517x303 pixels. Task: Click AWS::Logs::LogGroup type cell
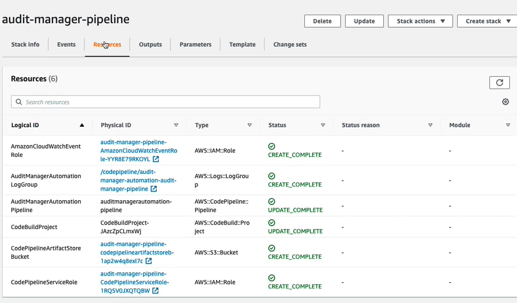pos(222,180)
